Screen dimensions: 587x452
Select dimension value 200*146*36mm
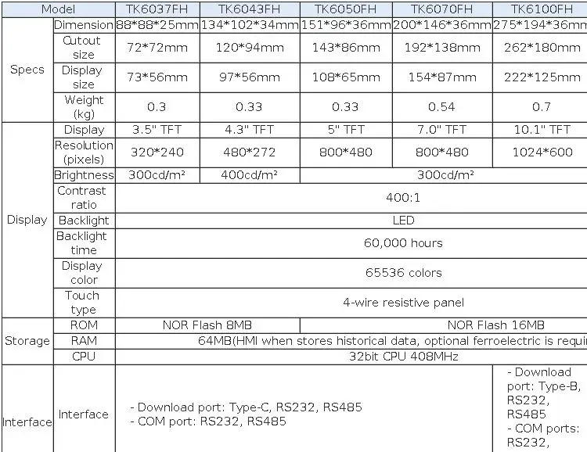(442, 25)
